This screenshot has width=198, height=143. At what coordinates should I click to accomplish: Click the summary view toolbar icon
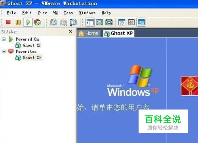[122, 22]
